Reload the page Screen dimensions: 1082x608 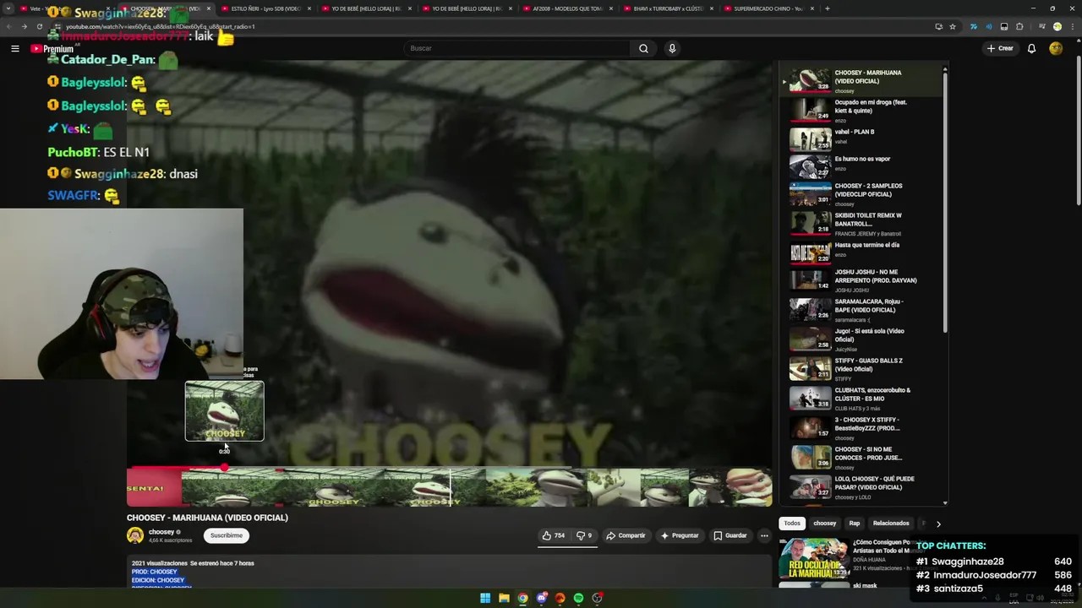(39, 26)
